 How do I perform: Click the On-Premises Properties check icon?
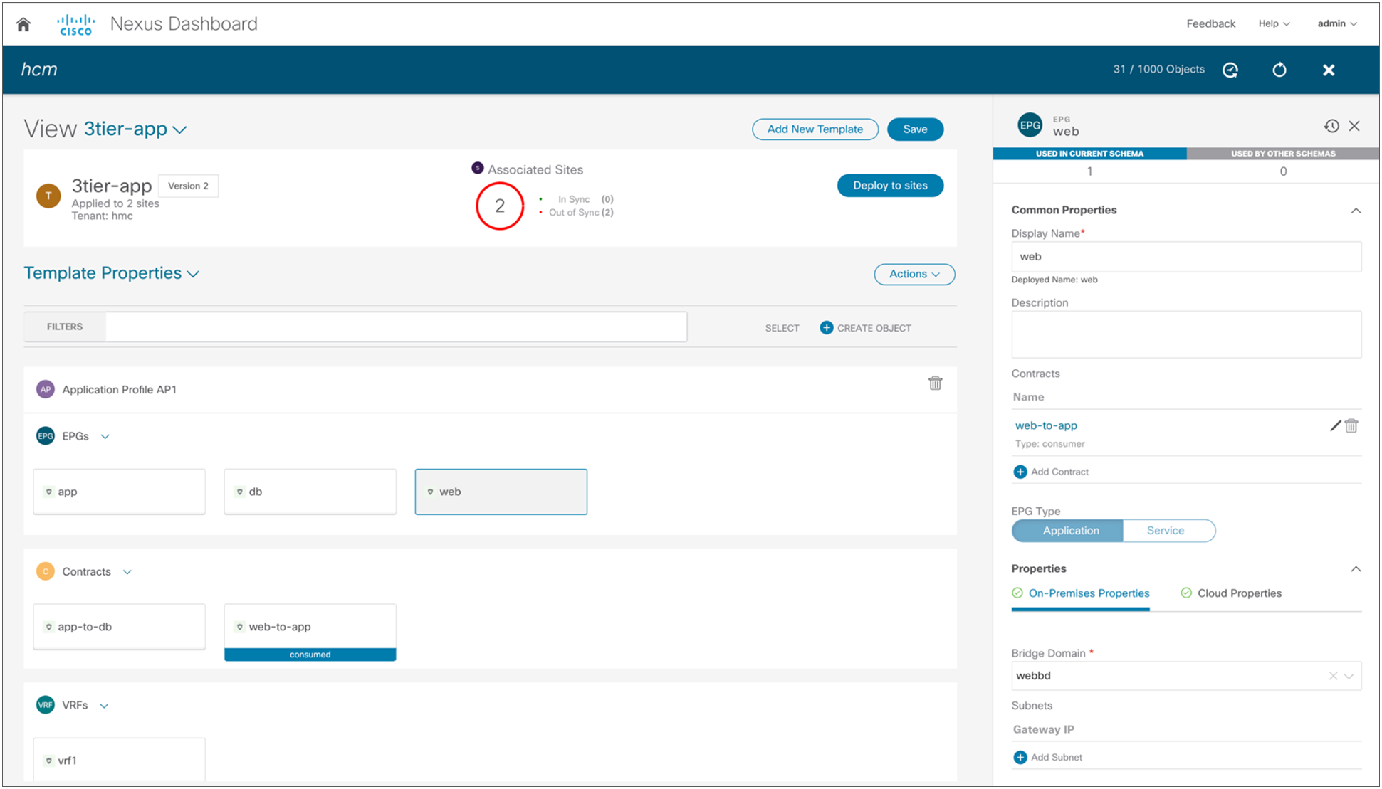pyautogui.click(x=1017, y=593)
